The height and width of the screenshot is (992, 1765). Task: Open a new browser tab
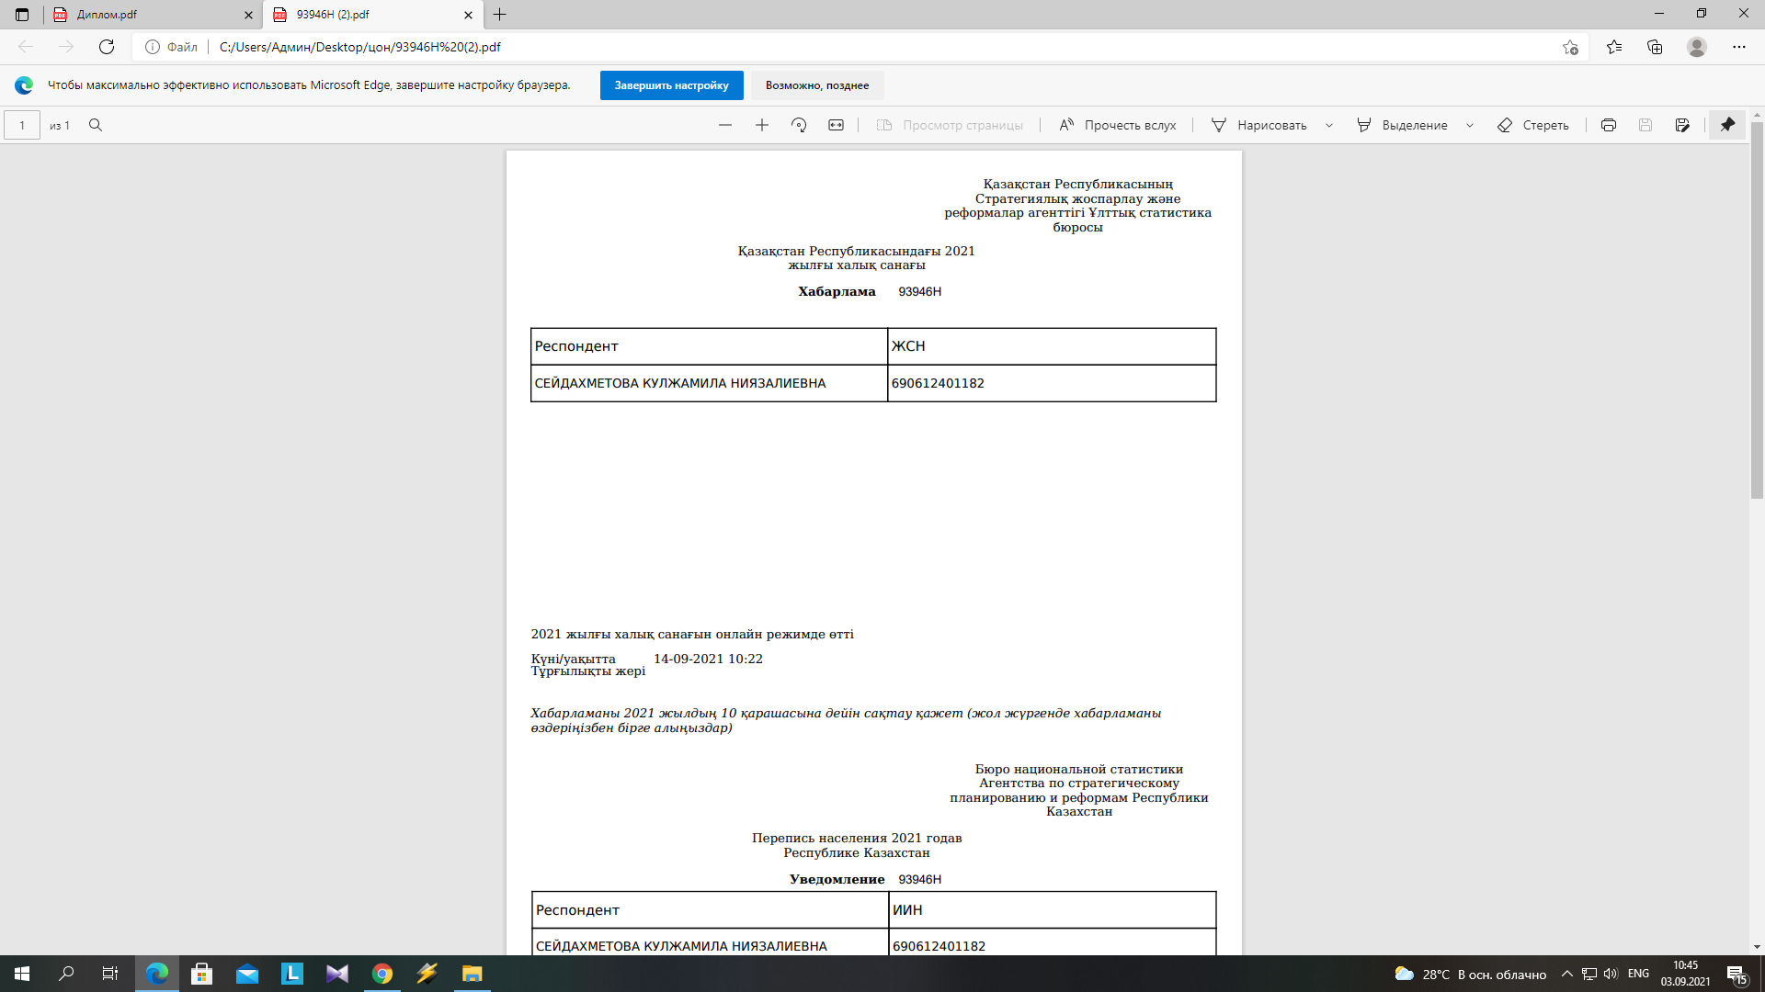coord(500,15)
